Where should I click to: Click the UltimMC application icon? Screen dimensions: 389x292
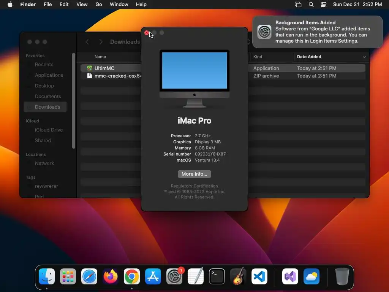[90, 68]
